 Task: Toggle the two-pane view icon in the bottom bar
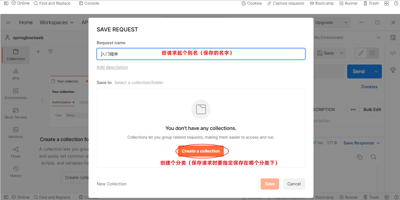tap(387, 197)
